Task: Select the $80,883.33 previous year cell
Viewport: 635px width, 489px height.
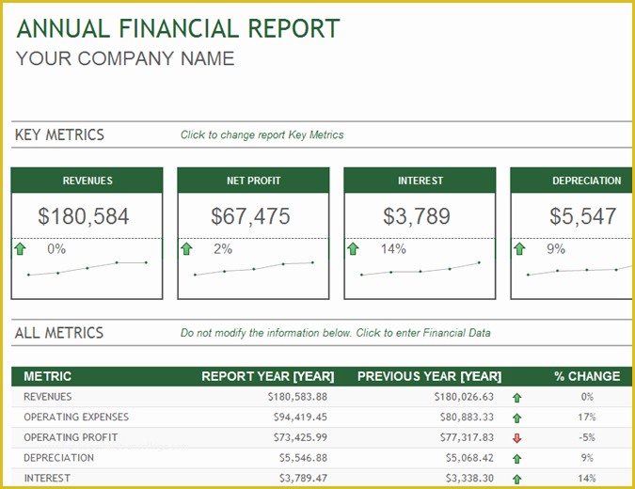Action: (x=467, y=417)
